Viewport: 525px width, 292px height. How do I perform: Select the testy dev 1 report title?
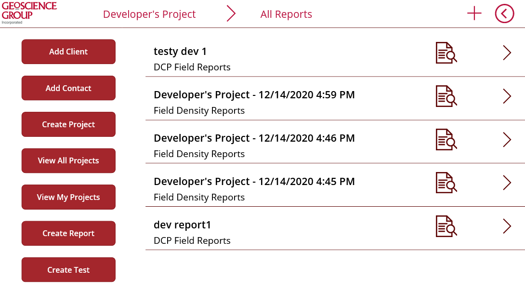[180, 52]
